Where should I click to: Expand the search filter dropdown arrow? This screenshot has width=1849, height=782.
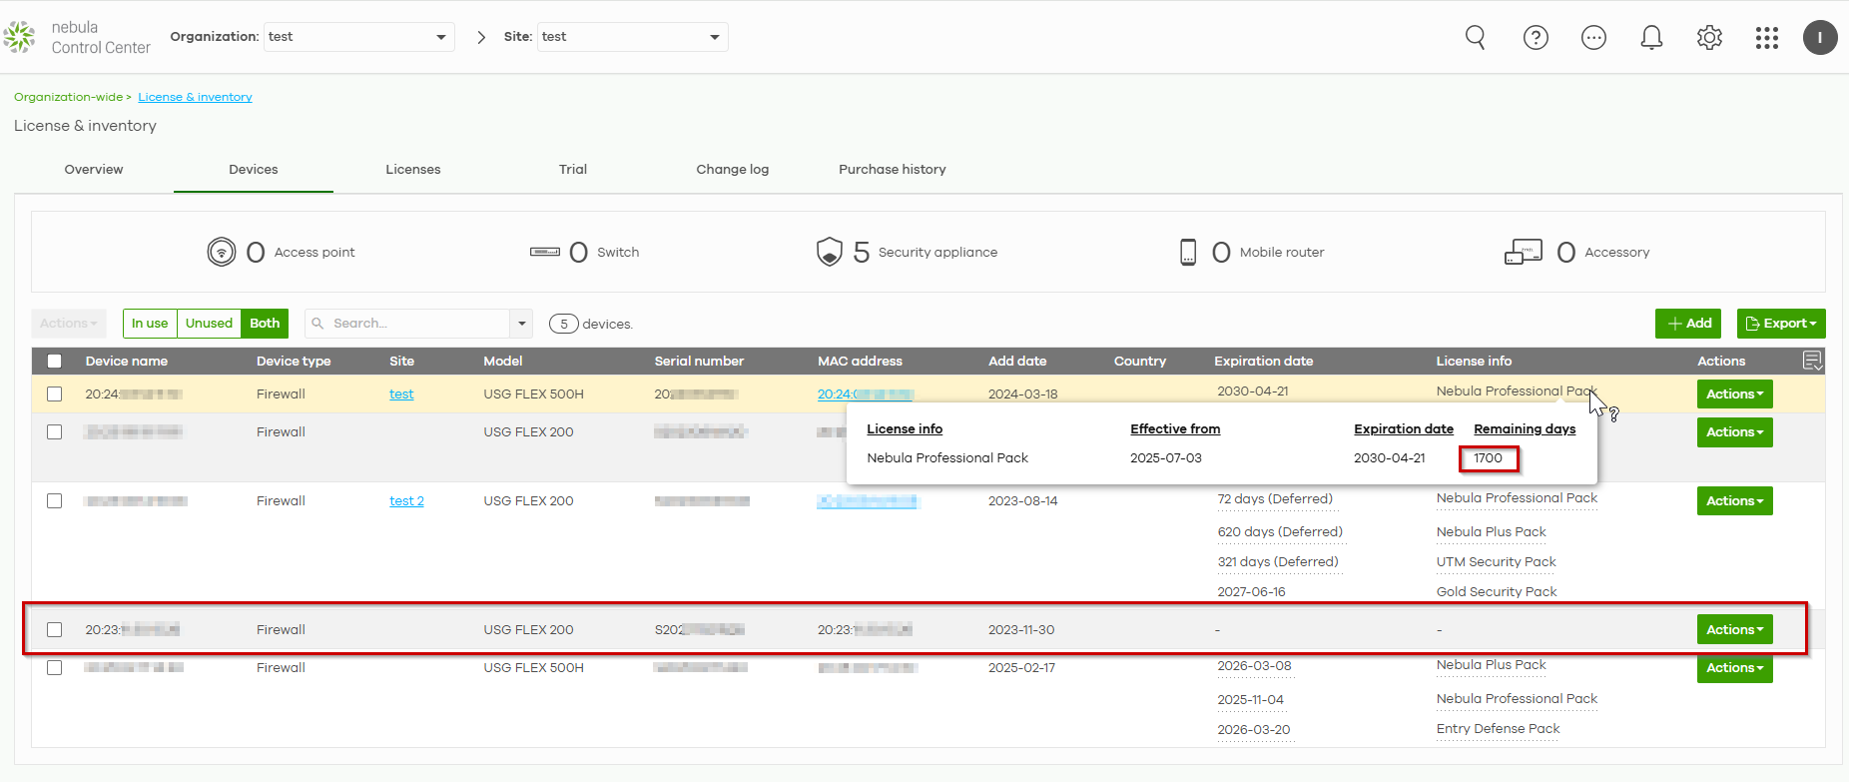(x=521, y=324)
